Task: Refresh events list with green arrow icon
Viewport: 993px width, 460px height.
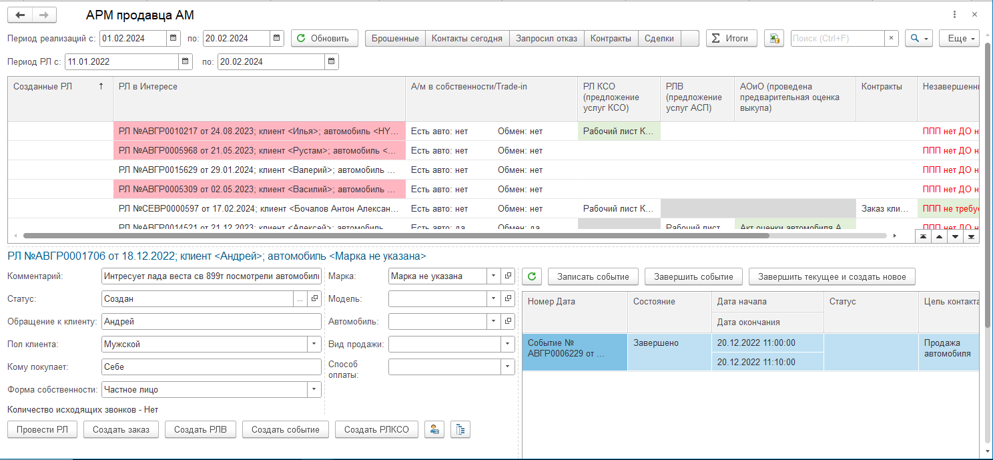Action: pyautogui.click(x=531, y=276)
